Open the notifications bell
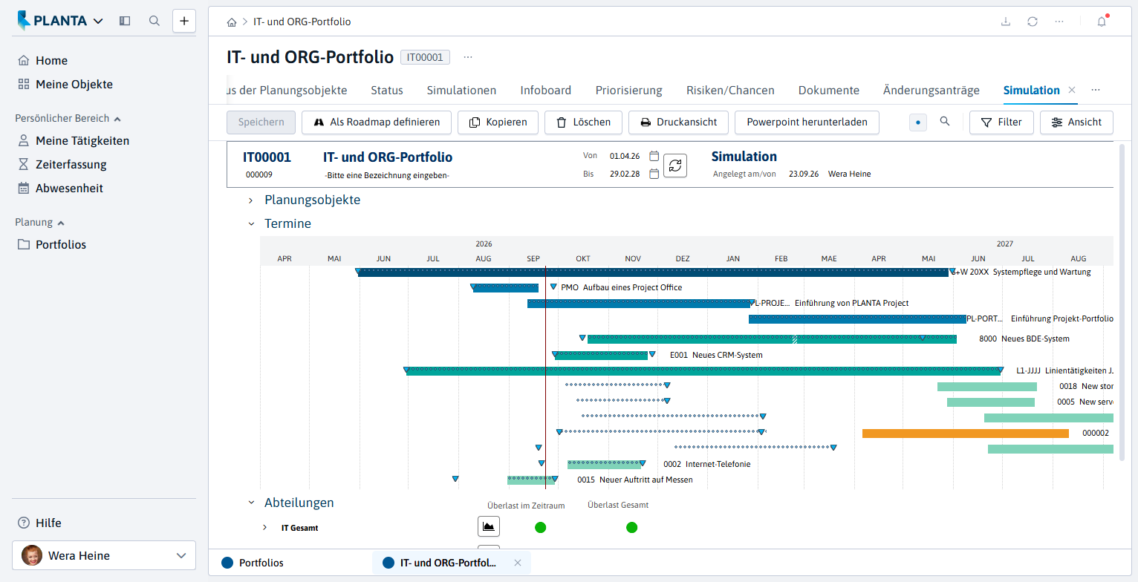 1102,22
